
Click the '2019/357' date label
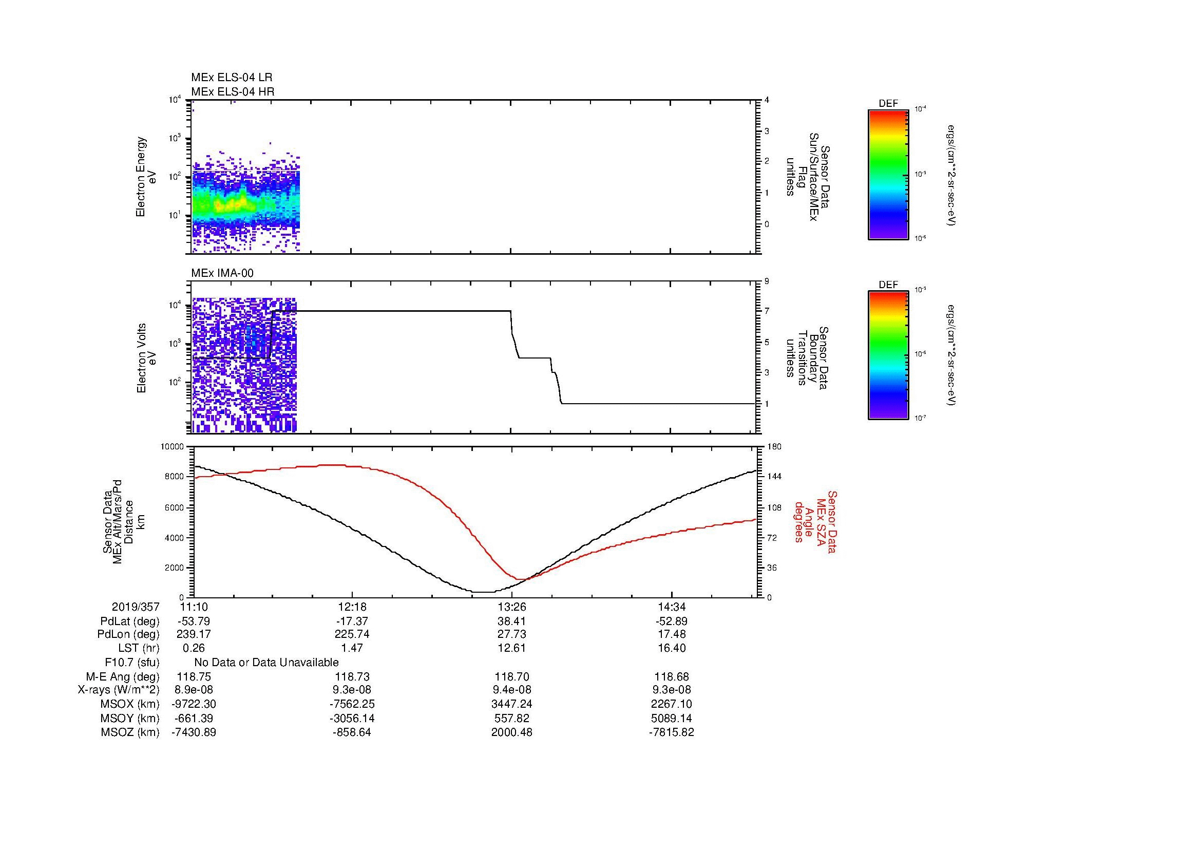click(x=136, y=607)
